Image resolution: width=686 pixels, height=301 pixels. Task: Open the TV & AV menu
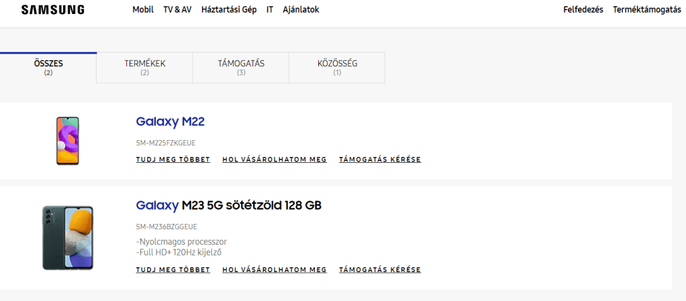point(177,10)
